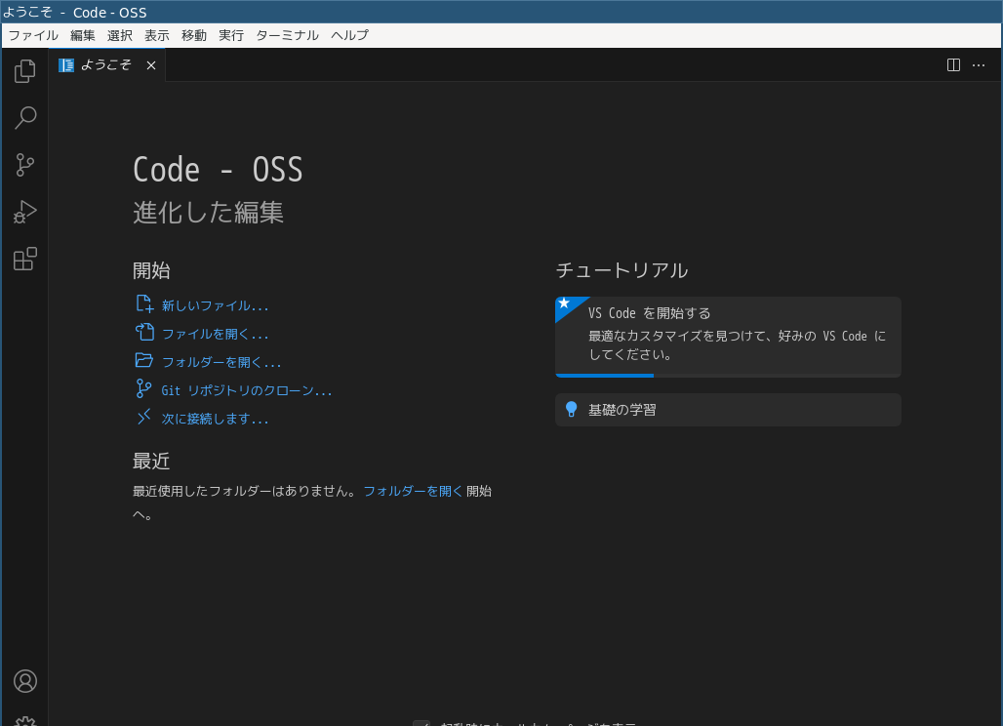1003x726 pixels.
Task: Select the ようこそ editor tab
Action: (106, 65)
